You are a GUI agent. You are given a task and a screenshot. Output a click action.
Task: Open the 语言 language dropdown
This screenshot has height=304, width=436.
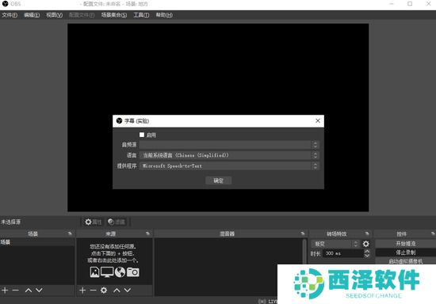click(229, 155)
